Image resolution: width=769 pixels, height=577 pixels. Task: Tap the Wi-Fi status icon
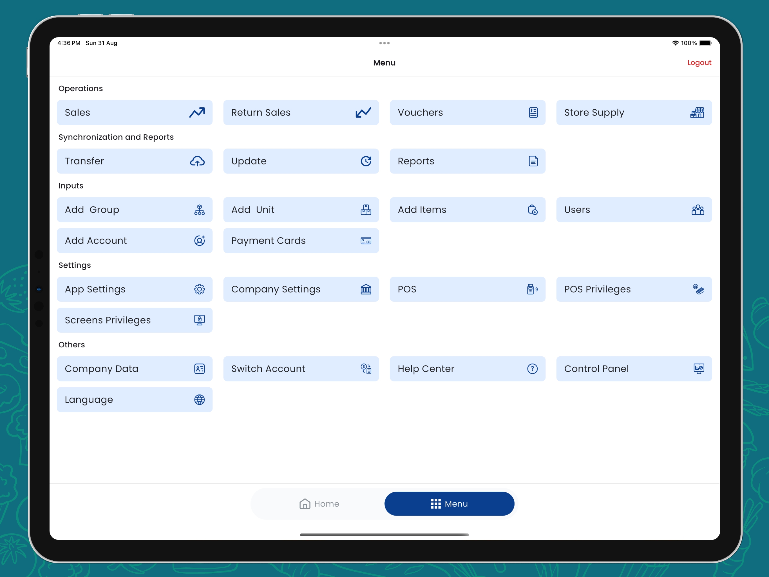click(x=675, y=43)
